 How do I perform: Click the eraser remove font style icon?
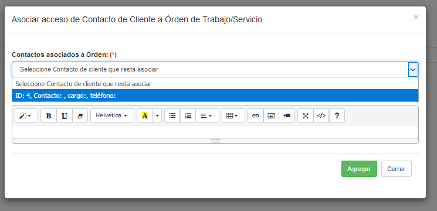tap(80, 115)
